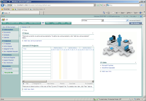This screenshot has height=101, width=146.
Task: Click the plus icon beside Add new item
Action: pos(23,89)
